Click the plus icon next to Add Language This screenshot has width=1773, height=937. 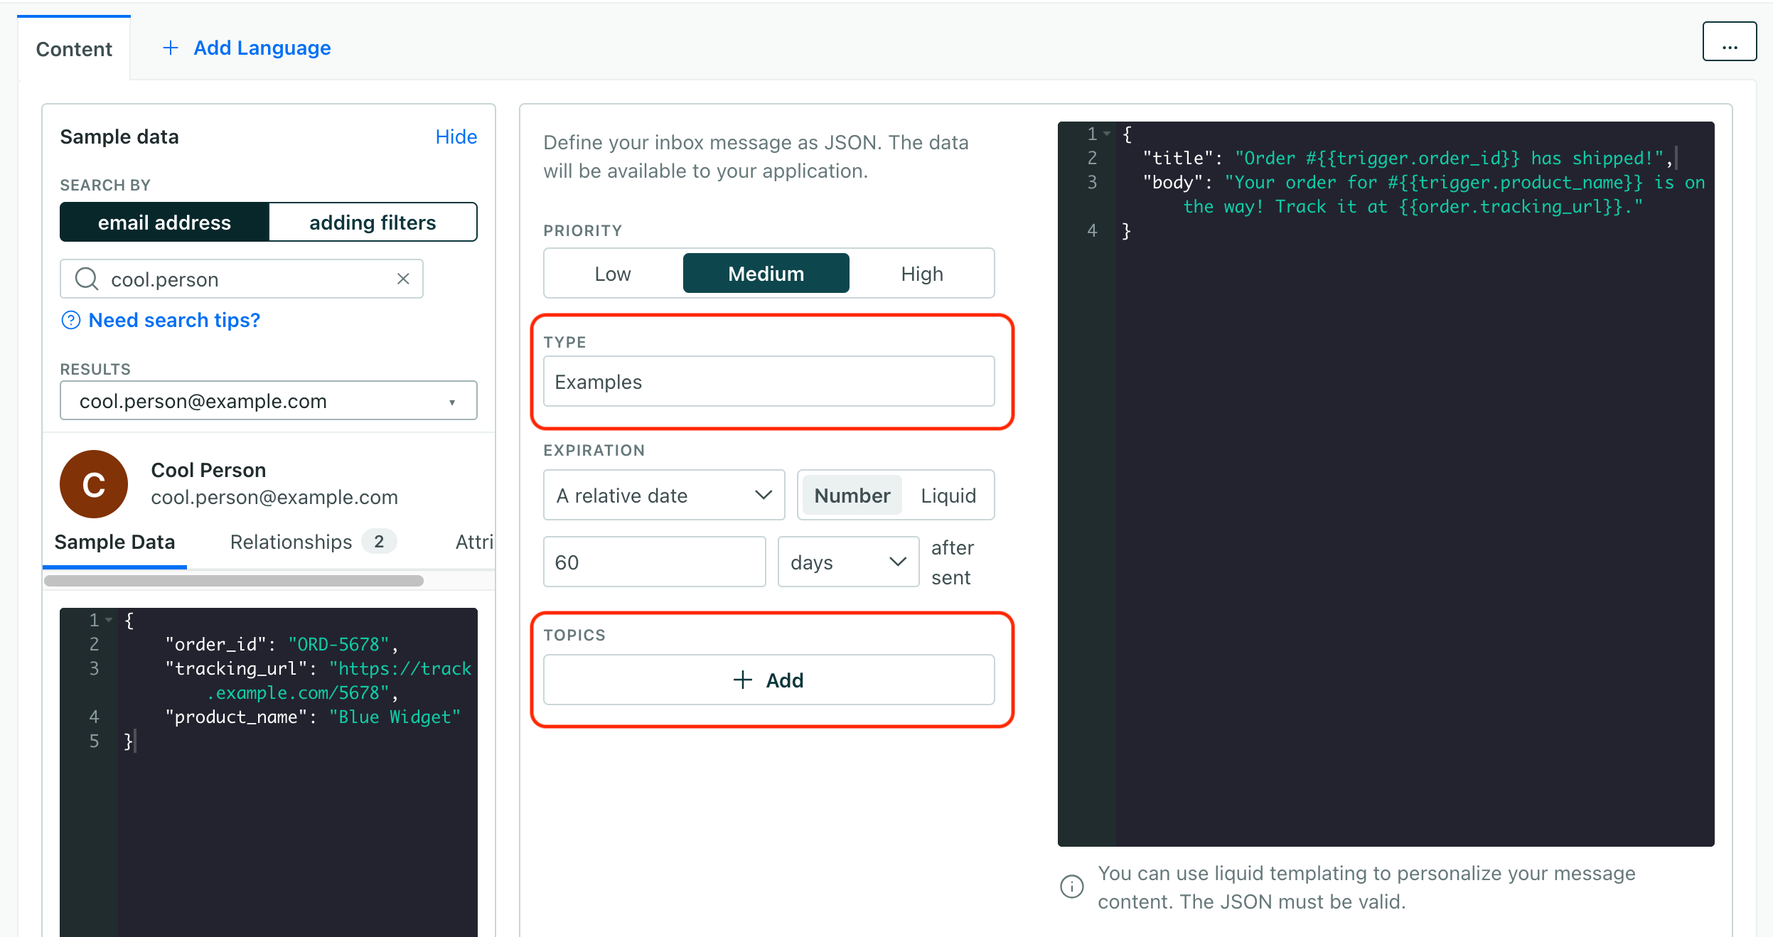pyautogui.click(x=171, y=48)
